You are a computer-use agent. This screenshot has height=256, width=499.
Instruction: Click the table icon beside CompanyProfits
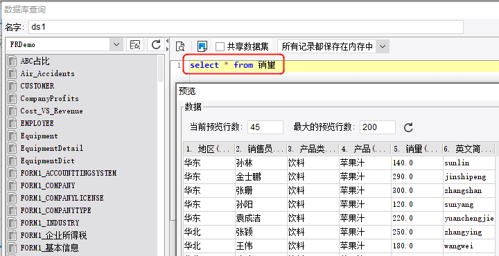click(x=12, y=98)
